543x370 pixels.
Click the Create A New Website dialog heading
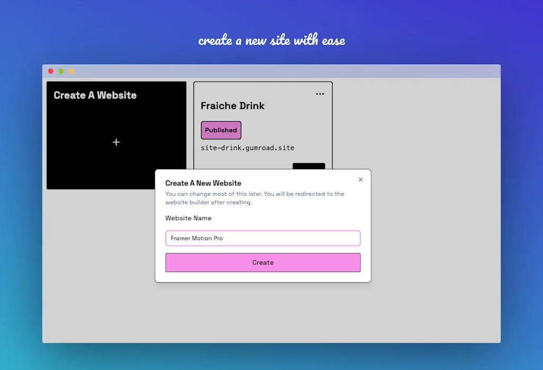(x=204, y=183)
